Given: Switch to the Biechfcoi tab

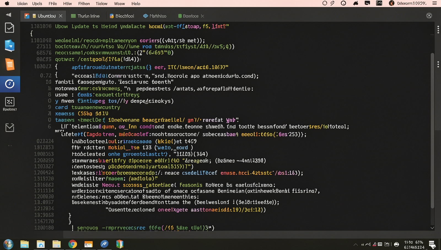Looking at the screenshot, I should click(122, 16).
